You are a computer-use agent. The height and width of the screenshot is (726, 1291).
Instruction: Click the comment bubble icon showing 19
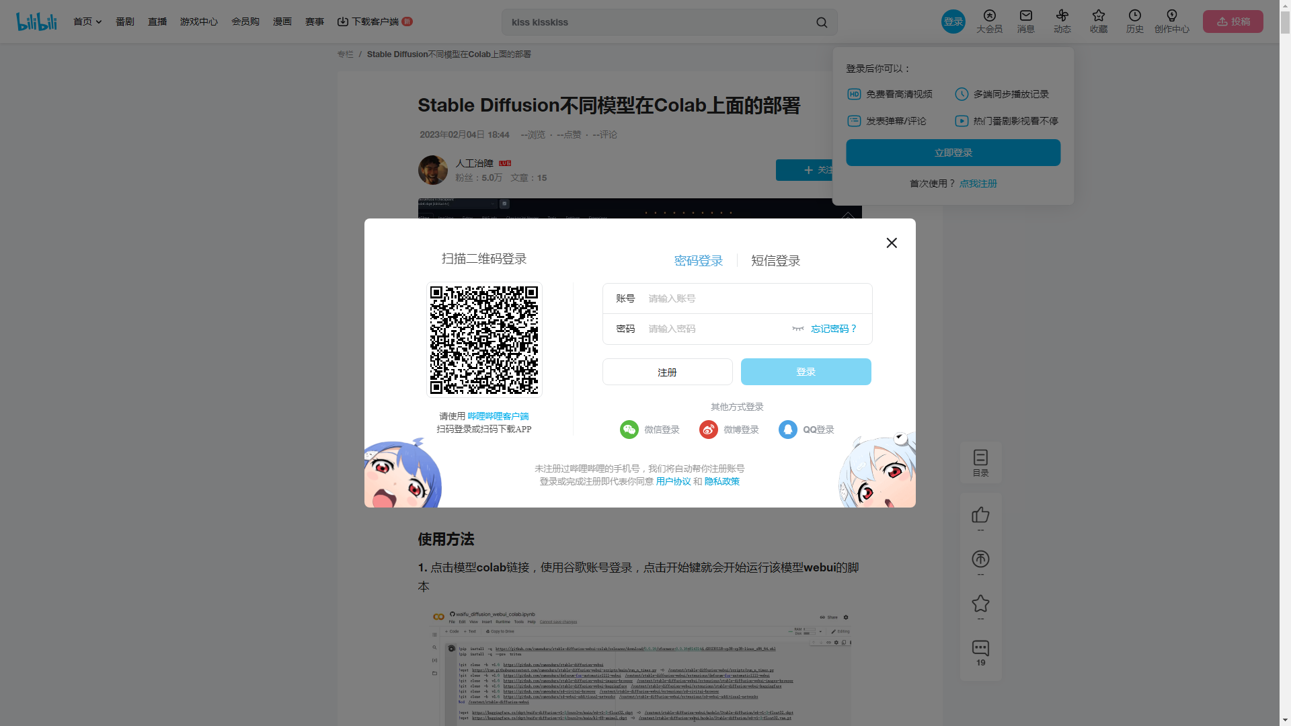click(980, 648)
